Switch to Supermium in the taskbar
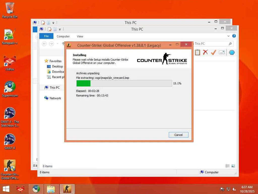Image resolution: width=258 pixels, height=194 pixels. 36,189
